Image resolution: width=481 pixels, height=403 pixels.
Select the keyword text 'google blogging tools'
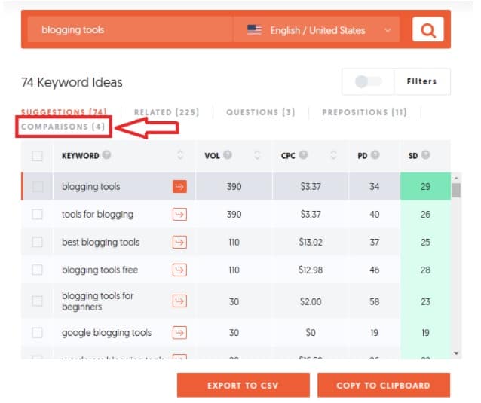(107, 332)
